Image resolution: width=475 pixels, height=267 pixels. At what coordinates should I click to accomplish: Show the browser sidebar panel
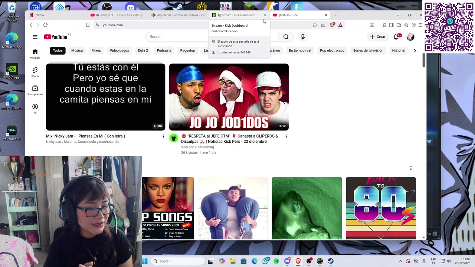click(391, 25)
